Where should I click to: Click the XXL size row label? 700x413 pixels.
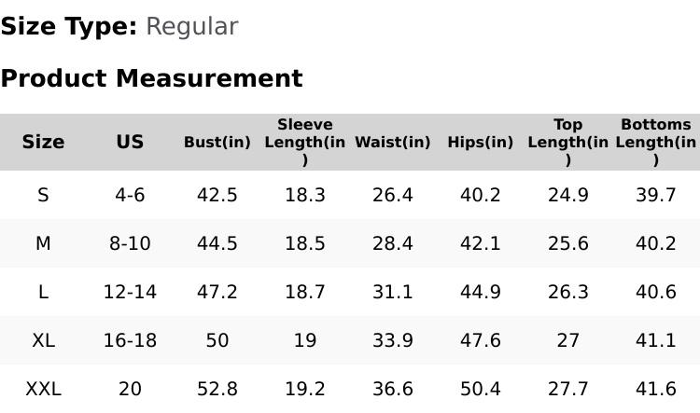(43, 389)
